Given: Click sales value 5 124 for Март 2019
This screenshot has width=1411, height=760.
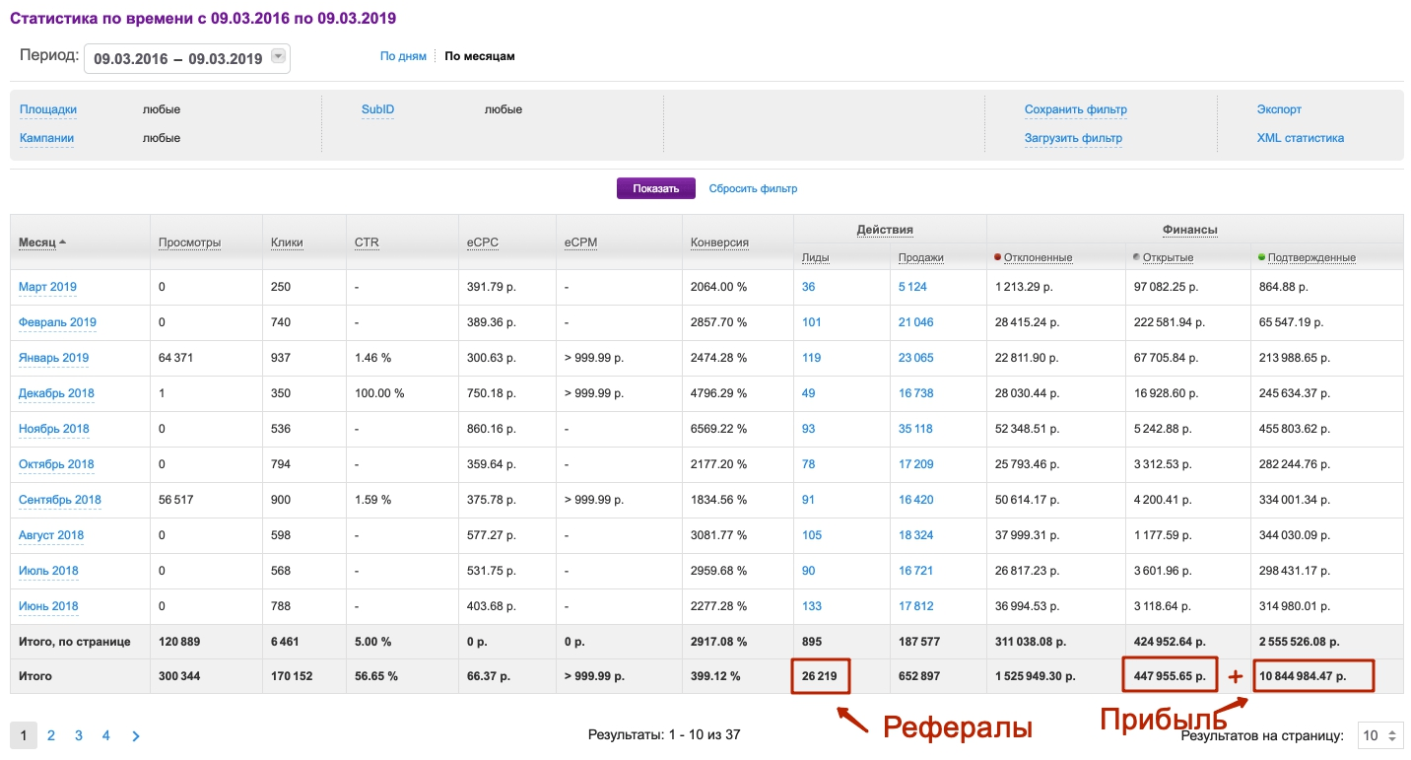Looking at the screenshot, I should [x=912, y=287].
